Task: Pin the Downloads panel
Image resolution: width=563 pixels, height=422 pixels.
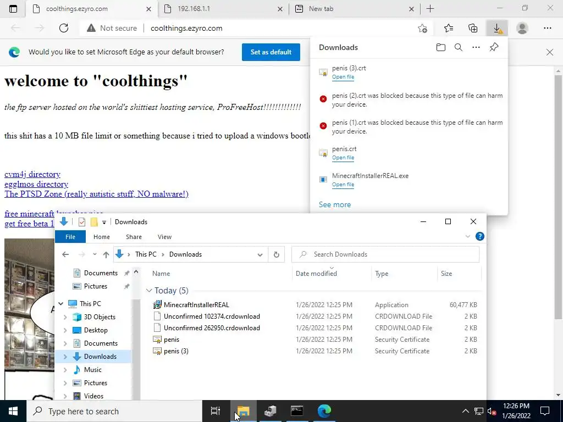Action: click(x=494, y=47)
